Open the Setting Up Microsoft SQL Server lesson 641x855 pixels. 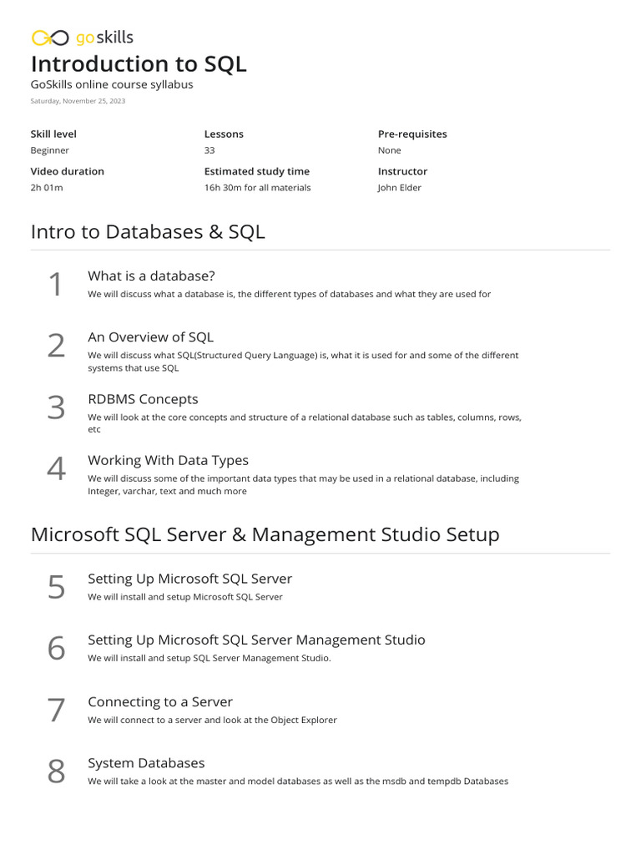[x=189, y=579]
